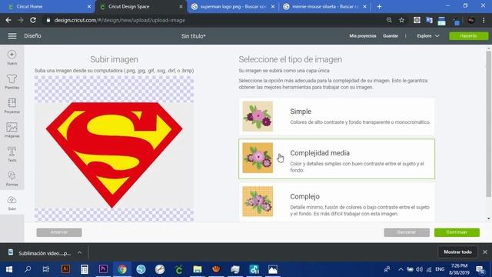The height and width of the screenshot is (277, 492).
Task: Go back with browser back arrow
Action: 8,20
